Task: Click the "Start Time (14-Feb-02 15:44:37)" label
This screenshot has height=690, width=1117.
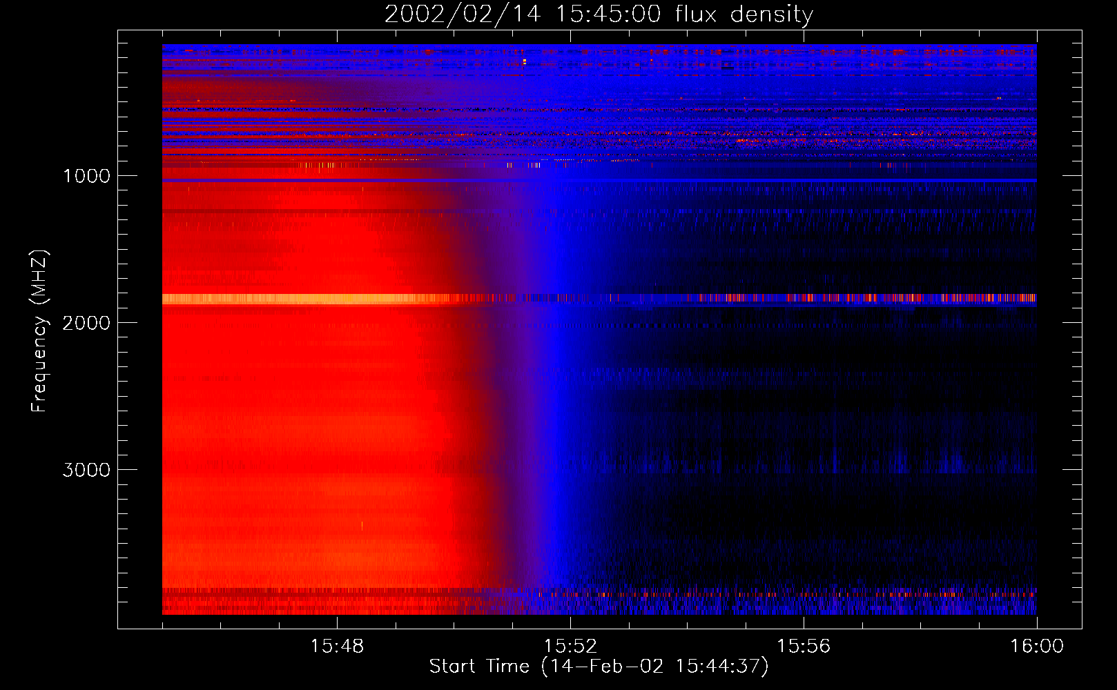Action: (599, 667)
